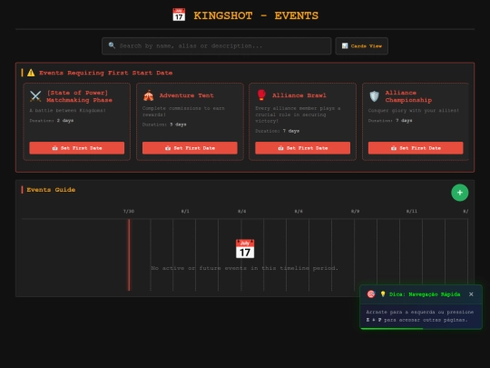Click shield icon on Alliance Championship card

click(x=374, y=96)
